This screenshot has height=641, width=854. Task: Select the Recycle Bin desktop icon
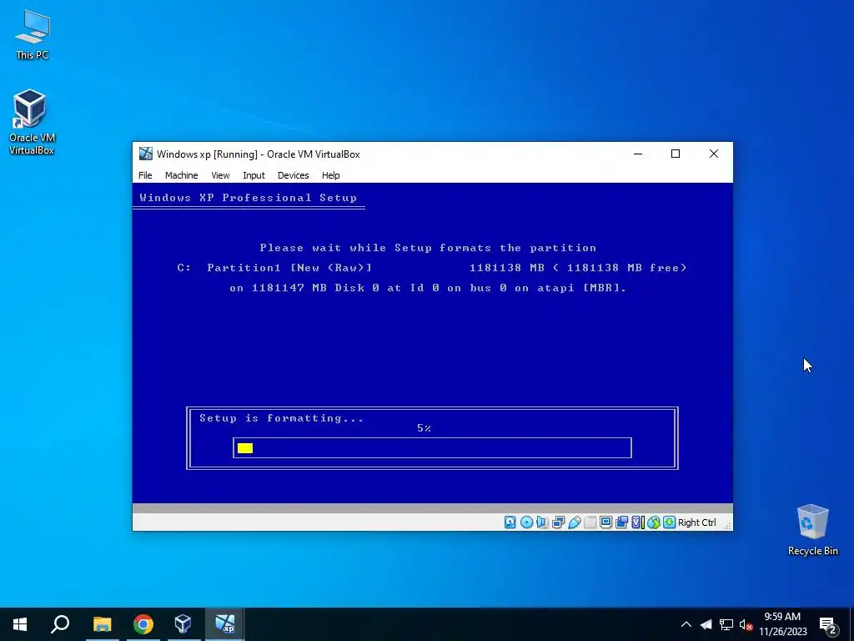812,530
